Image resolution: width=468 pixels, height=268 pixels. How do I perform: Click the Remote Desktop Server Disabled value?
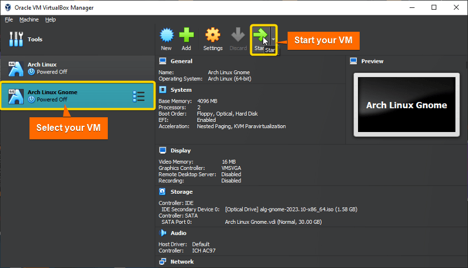(231, 174)
